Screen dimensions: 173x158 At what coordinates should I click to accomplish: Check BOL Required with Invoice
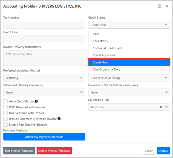(6, 113)
